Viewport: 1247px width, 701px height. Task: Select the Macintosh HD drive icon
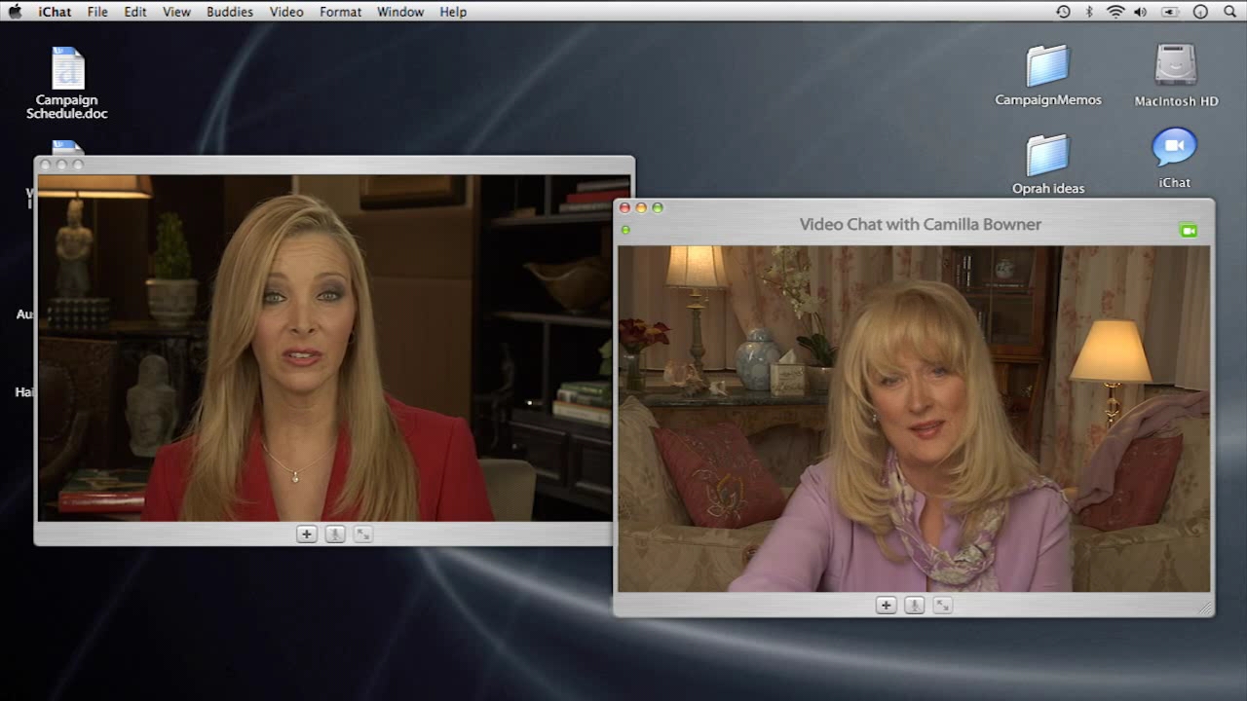tap(1176, 76)
